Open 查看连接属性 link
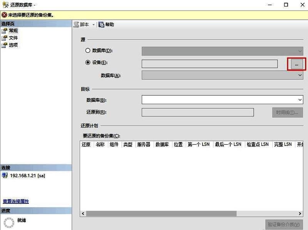308x230 pixels. click(15, 202)
